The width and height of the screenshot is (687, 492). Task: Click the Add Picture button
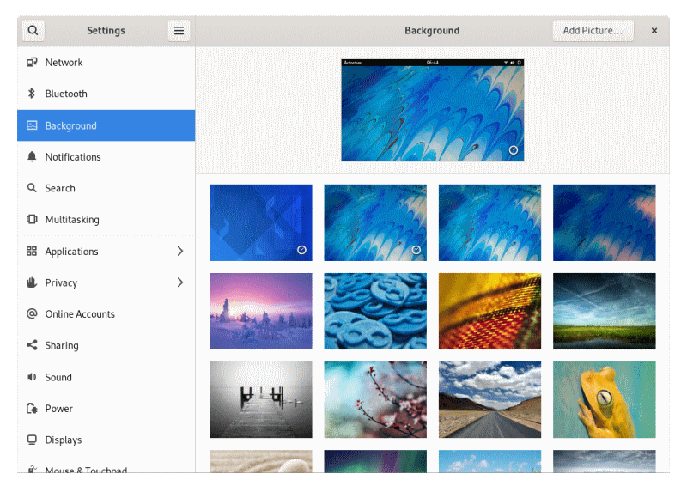pos(593,31)
